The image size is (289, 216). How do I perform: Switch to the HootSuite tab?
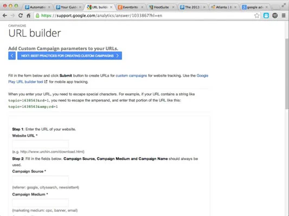[x=161, y=7]
